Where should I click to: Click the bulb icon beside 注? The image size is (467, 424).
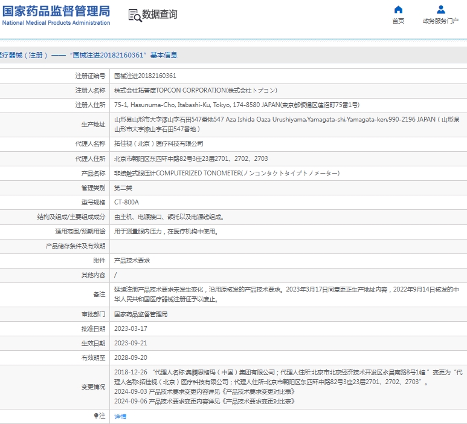[x=96, y=416]
